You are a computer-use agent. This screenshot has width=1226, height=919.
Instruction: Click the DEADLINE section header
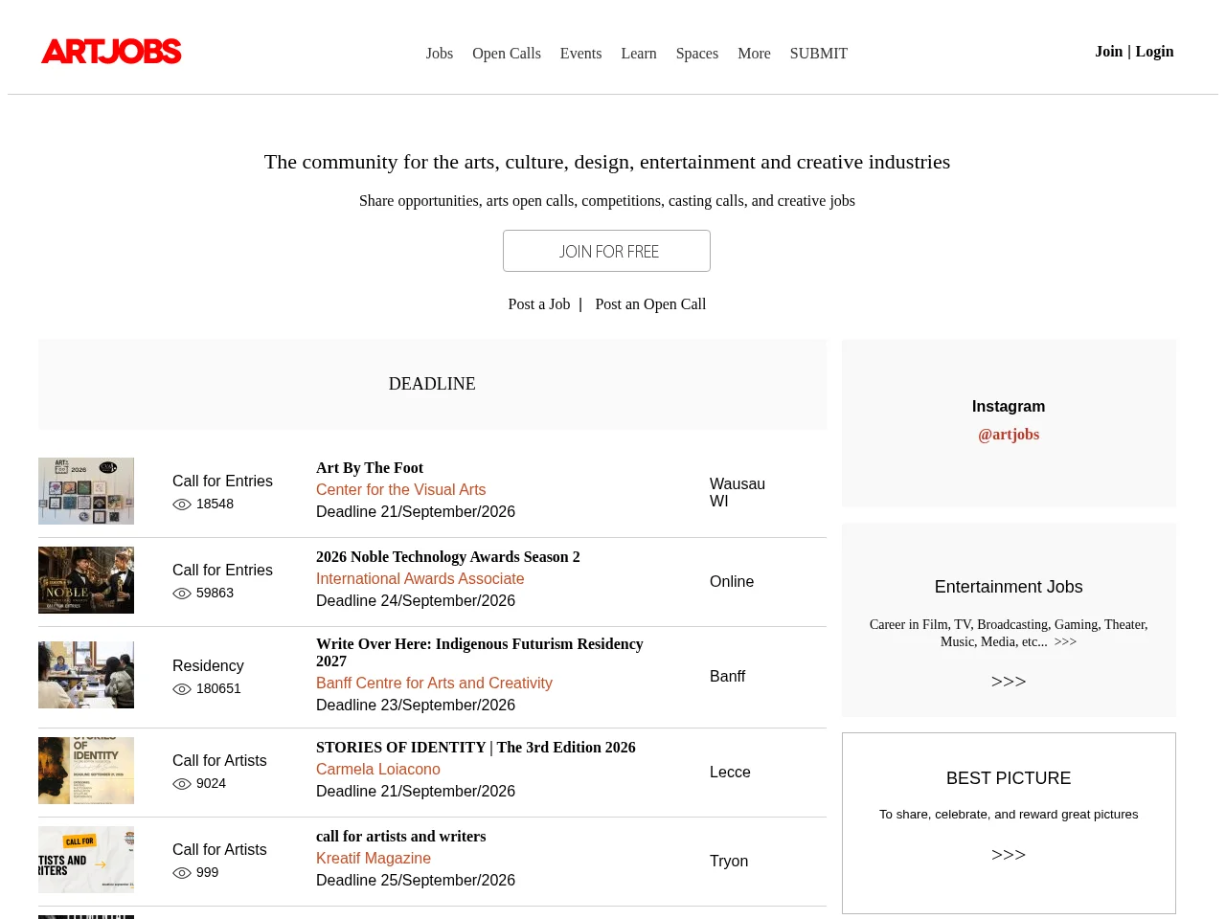click(x=432, y=384)
